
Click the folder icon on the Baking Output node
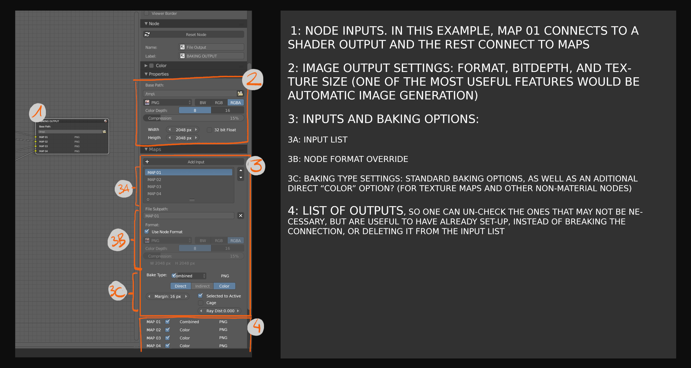[104, 132]
